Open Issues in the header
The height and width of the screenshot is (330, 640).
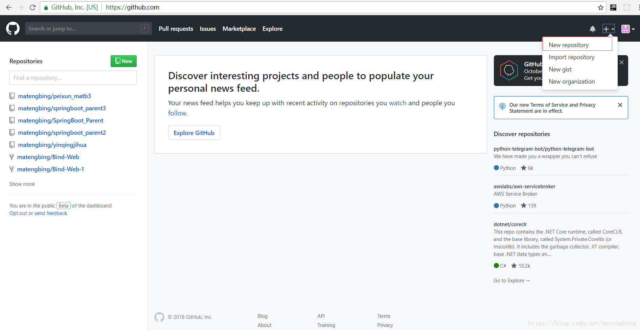(x=208, y=29)
